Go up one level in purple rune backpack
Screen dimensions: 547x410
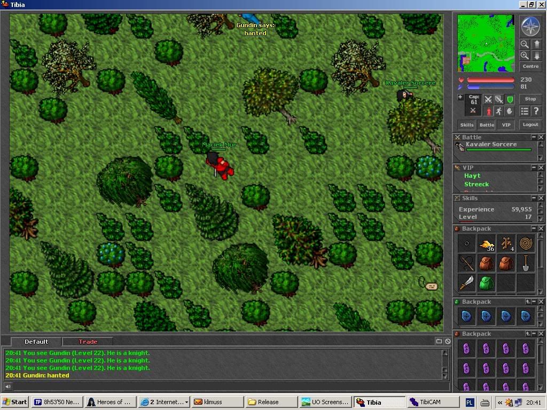[x=528, y=334]
